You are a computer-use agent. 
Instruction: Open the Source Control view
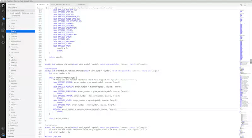(3, 18)
